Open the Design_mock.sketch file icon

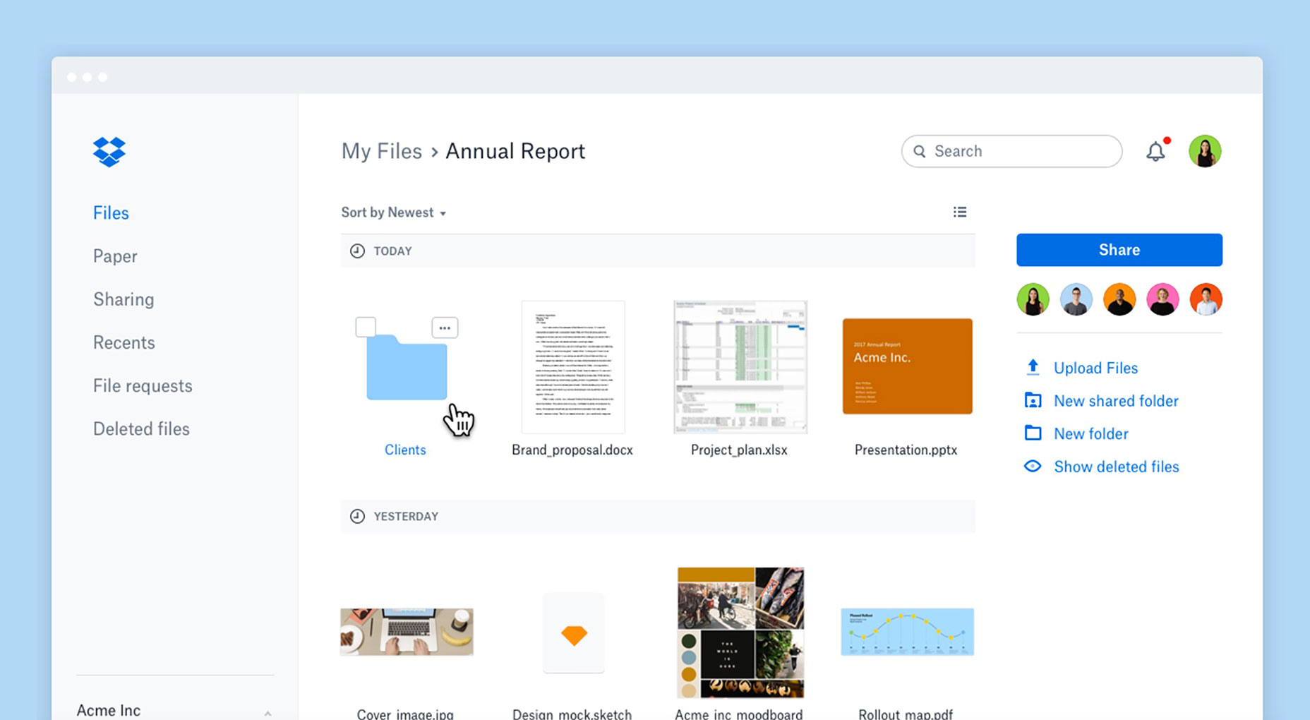573,634
